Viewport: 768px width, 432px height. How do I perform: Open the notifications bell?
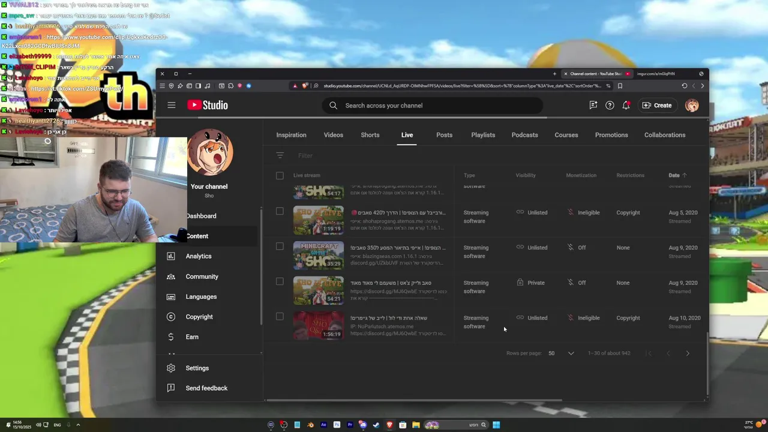(x=626, y=105)
